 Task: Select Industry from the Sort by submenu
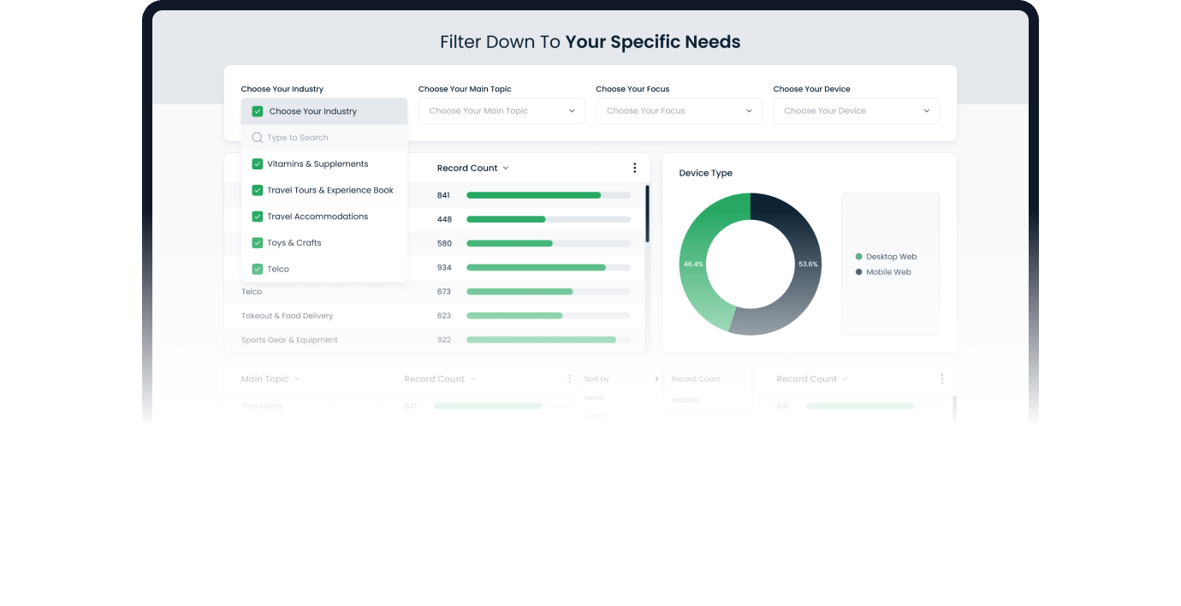(685, 399)
